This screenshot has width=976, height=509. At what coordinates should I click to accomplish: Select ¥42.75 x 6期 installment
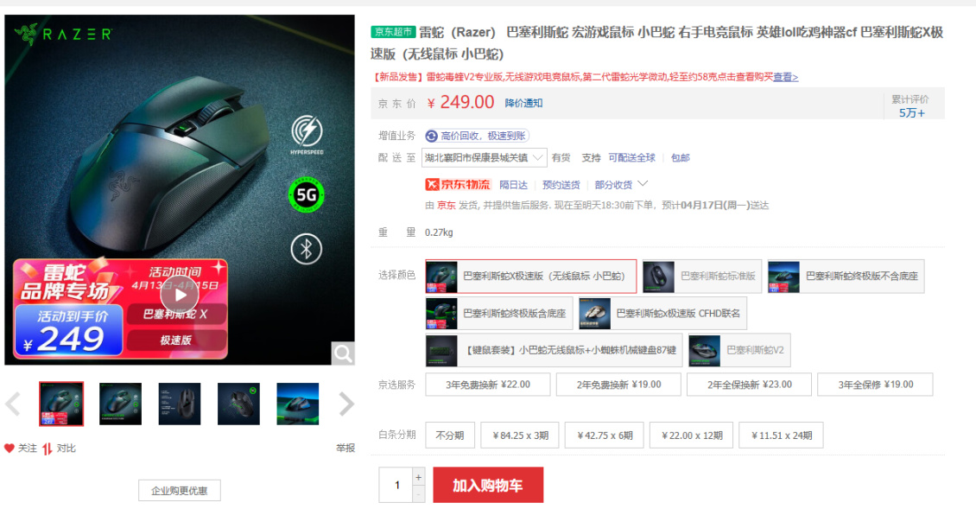(x=605, y=435)
